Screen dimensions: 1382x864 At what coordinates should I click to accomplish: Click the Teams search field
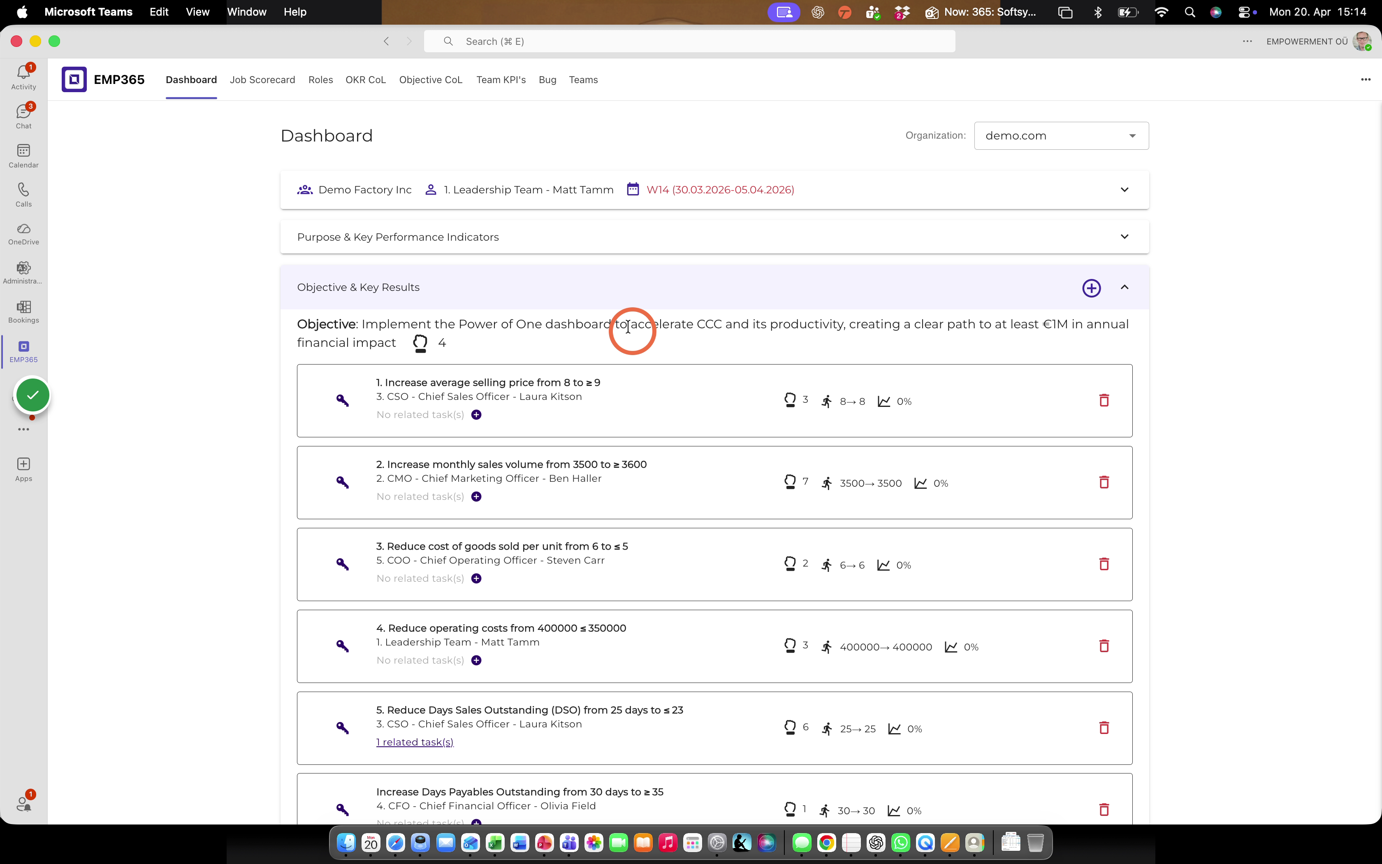click(x=689, y=41)
